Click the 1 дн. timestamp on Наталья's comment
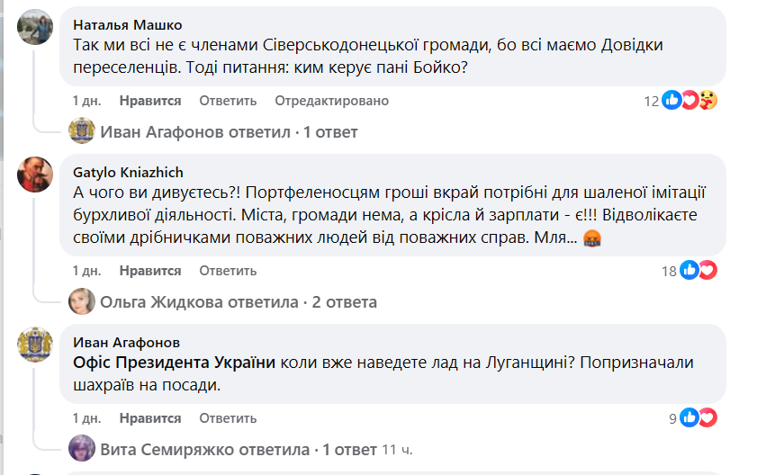The image size is (766, 475). [87, 101]
